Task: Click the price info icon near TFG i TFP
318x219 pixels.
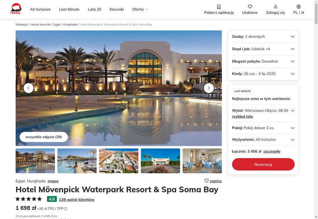Action: [66, 209]
